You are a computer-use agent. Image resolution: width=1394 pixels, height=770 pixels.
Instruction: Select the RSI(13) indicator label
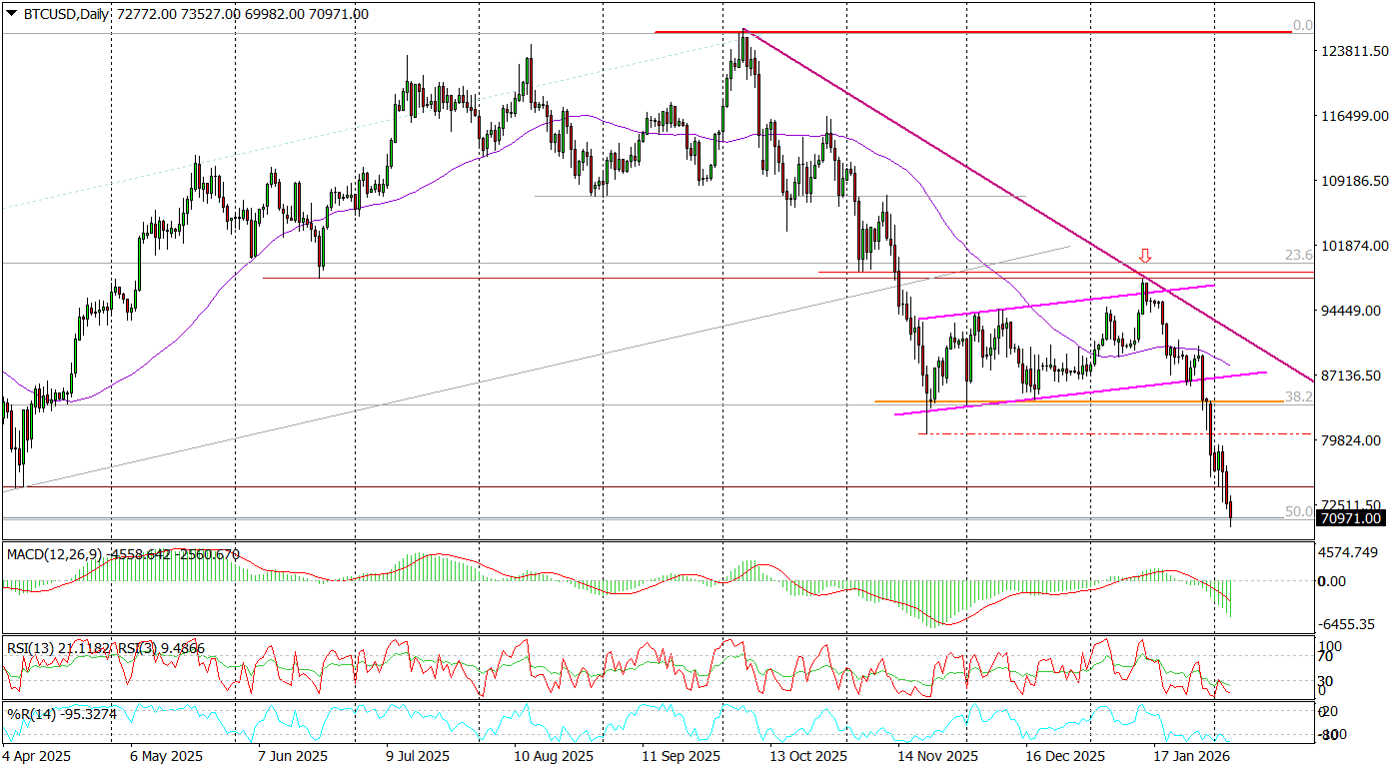point(30,647)
